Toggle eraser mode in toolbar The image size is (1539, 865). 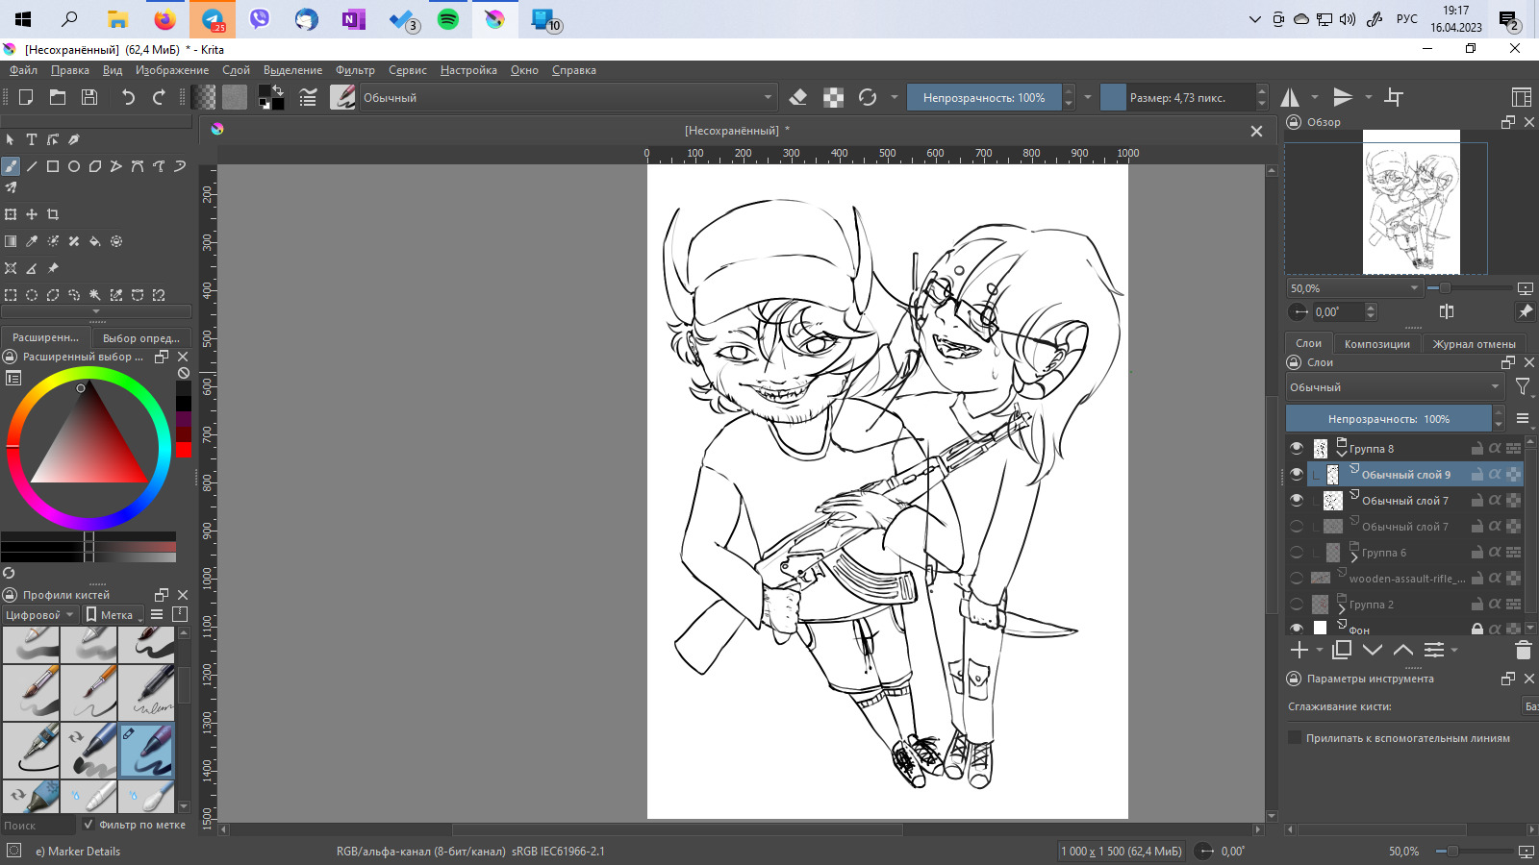tap(797, 97)
